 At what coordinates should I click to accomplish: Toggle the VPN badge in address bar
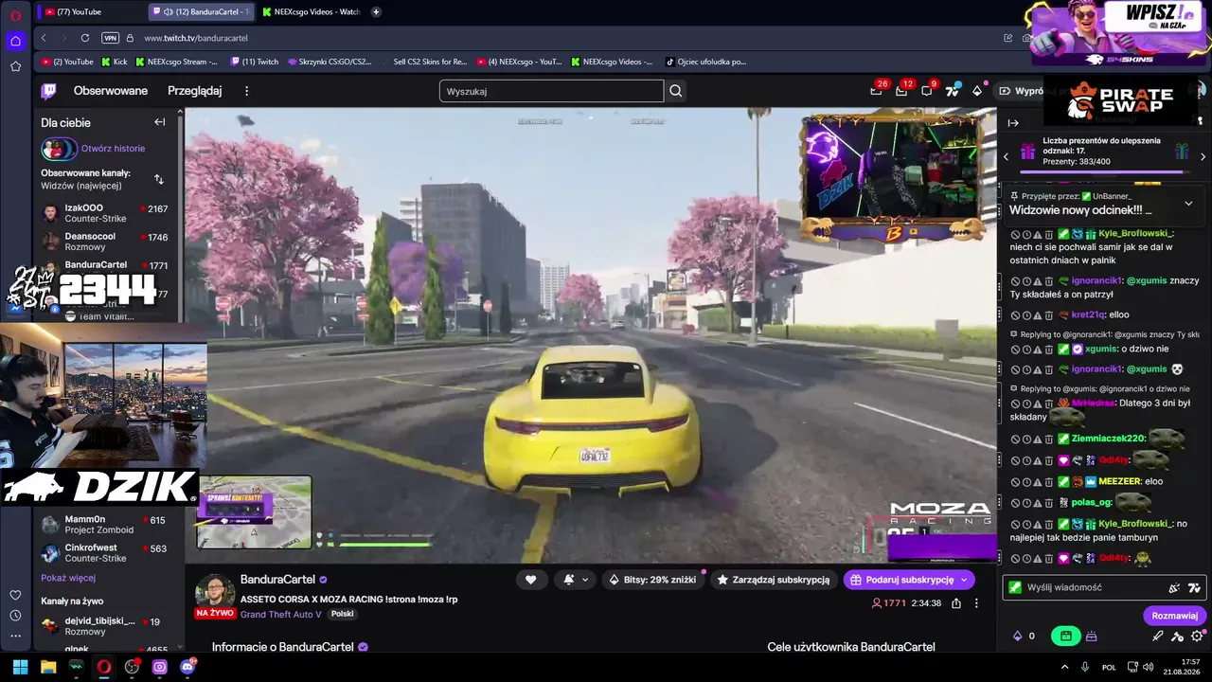pyautogui.click(x=110, y=38)
